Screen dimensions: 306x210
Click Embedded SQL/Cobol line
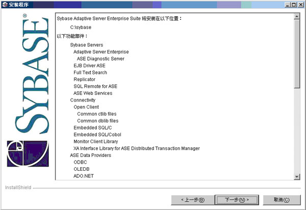click(x=97, y=135)
